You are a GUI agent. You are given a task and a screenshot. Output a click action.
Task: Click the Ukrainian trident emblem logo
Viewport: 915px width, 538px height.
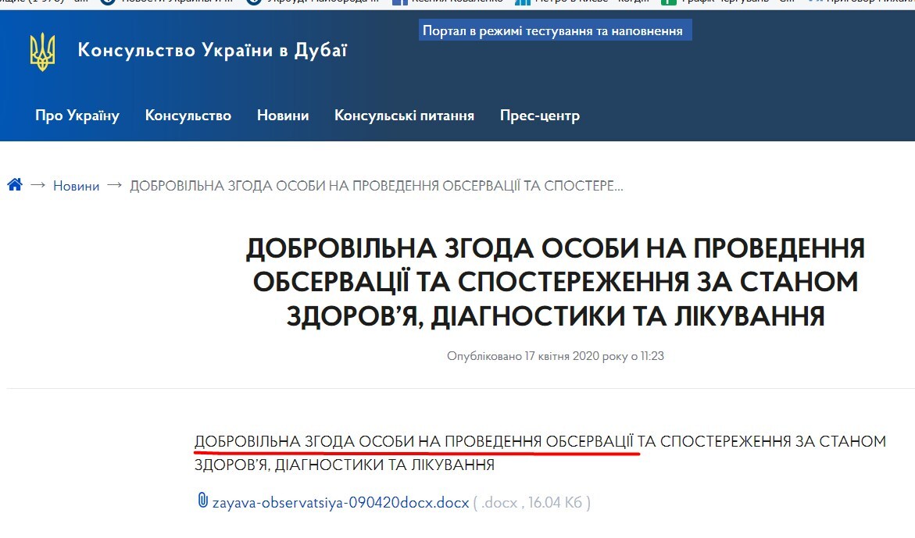coord(43,51)
